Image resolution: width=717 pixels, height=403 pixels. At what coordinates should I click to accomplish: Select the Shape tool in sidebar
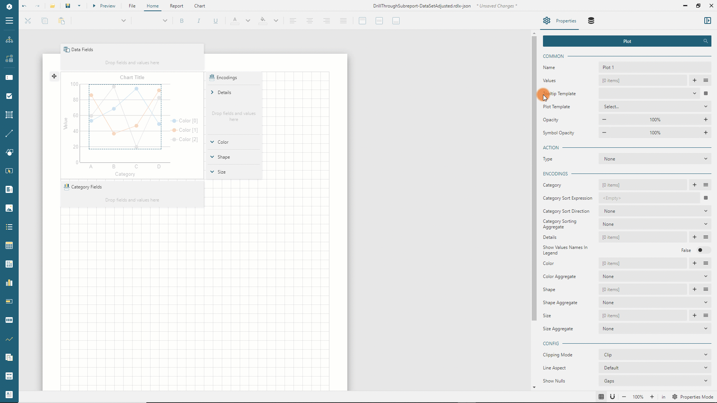point(9,152)
